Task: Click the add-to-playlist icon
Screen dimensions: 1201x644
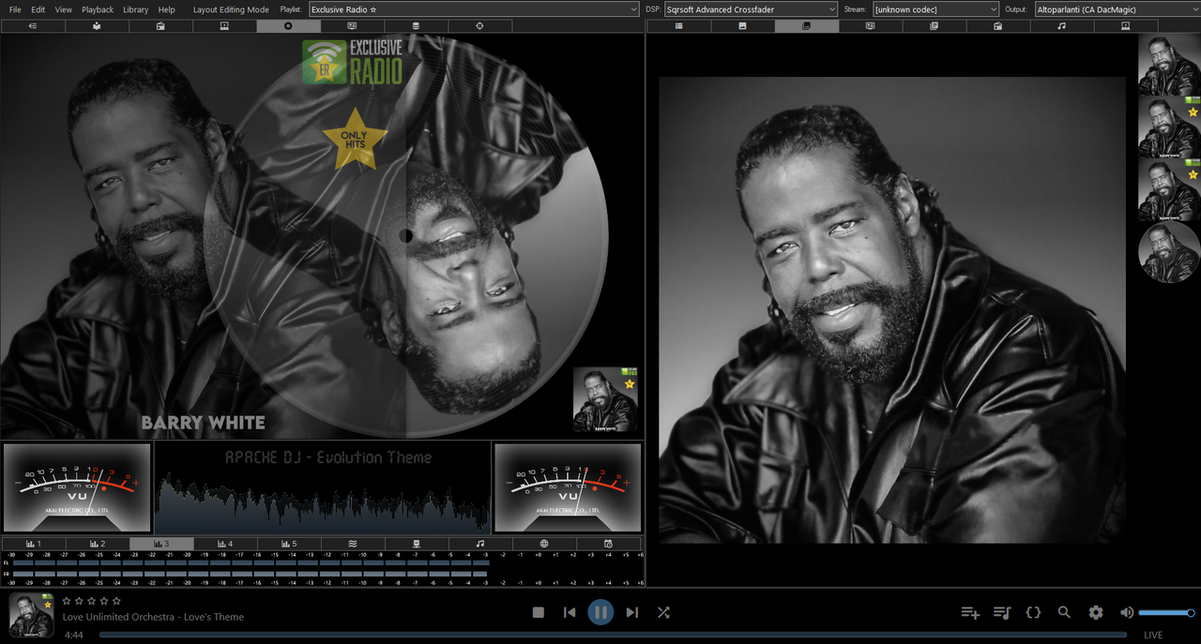Action: [970, 612]
